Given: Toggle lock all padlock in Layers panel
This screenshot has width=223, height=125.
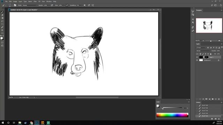Looking at the screenshot, I should (210, 54).
